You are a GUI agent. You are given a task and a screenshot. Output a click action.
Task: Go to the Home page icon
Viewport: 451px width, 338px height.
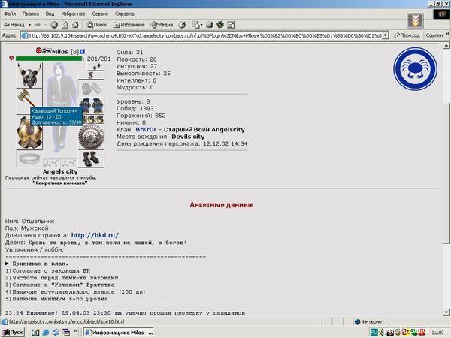click(x=75, y=25)
